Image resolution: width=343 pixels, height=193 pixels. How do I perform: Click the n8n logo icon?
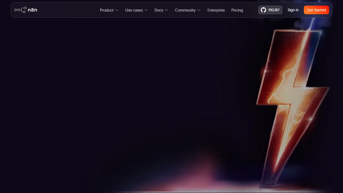20,10
